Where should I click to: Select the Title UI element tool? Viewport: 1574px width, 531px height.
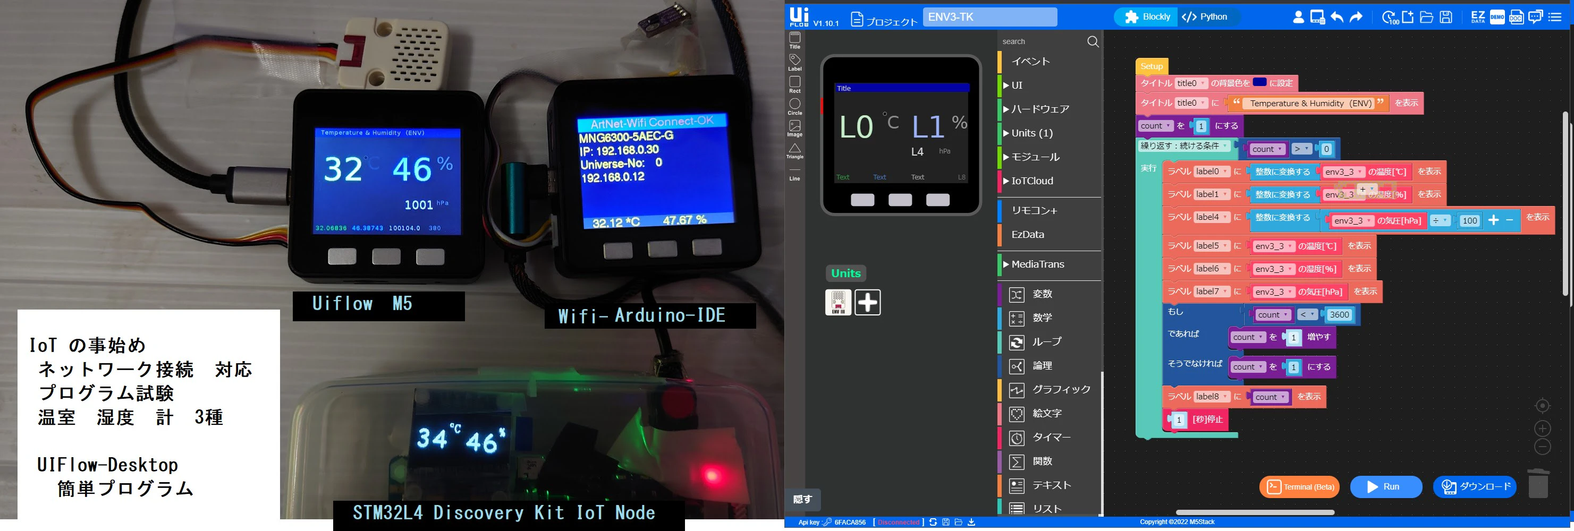point(794,40)
